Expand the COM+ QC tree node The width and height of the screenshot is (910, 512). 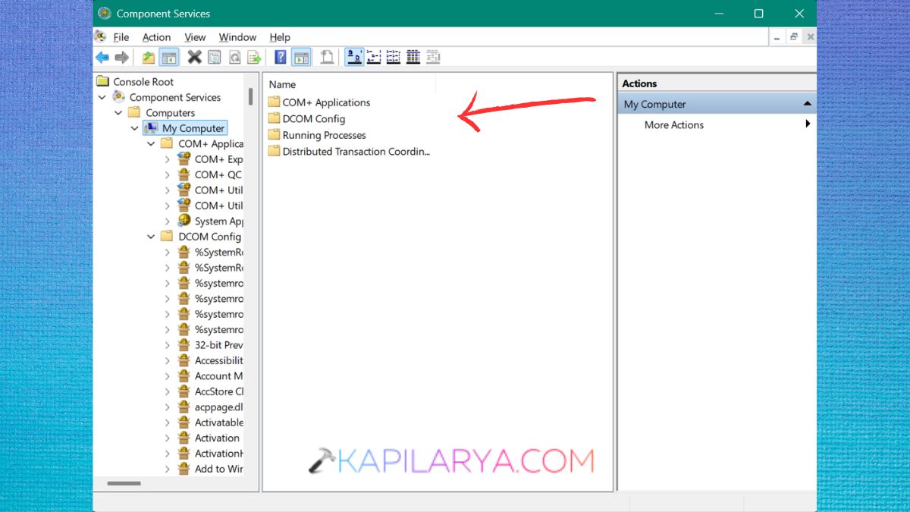click(x=168, y=174)
